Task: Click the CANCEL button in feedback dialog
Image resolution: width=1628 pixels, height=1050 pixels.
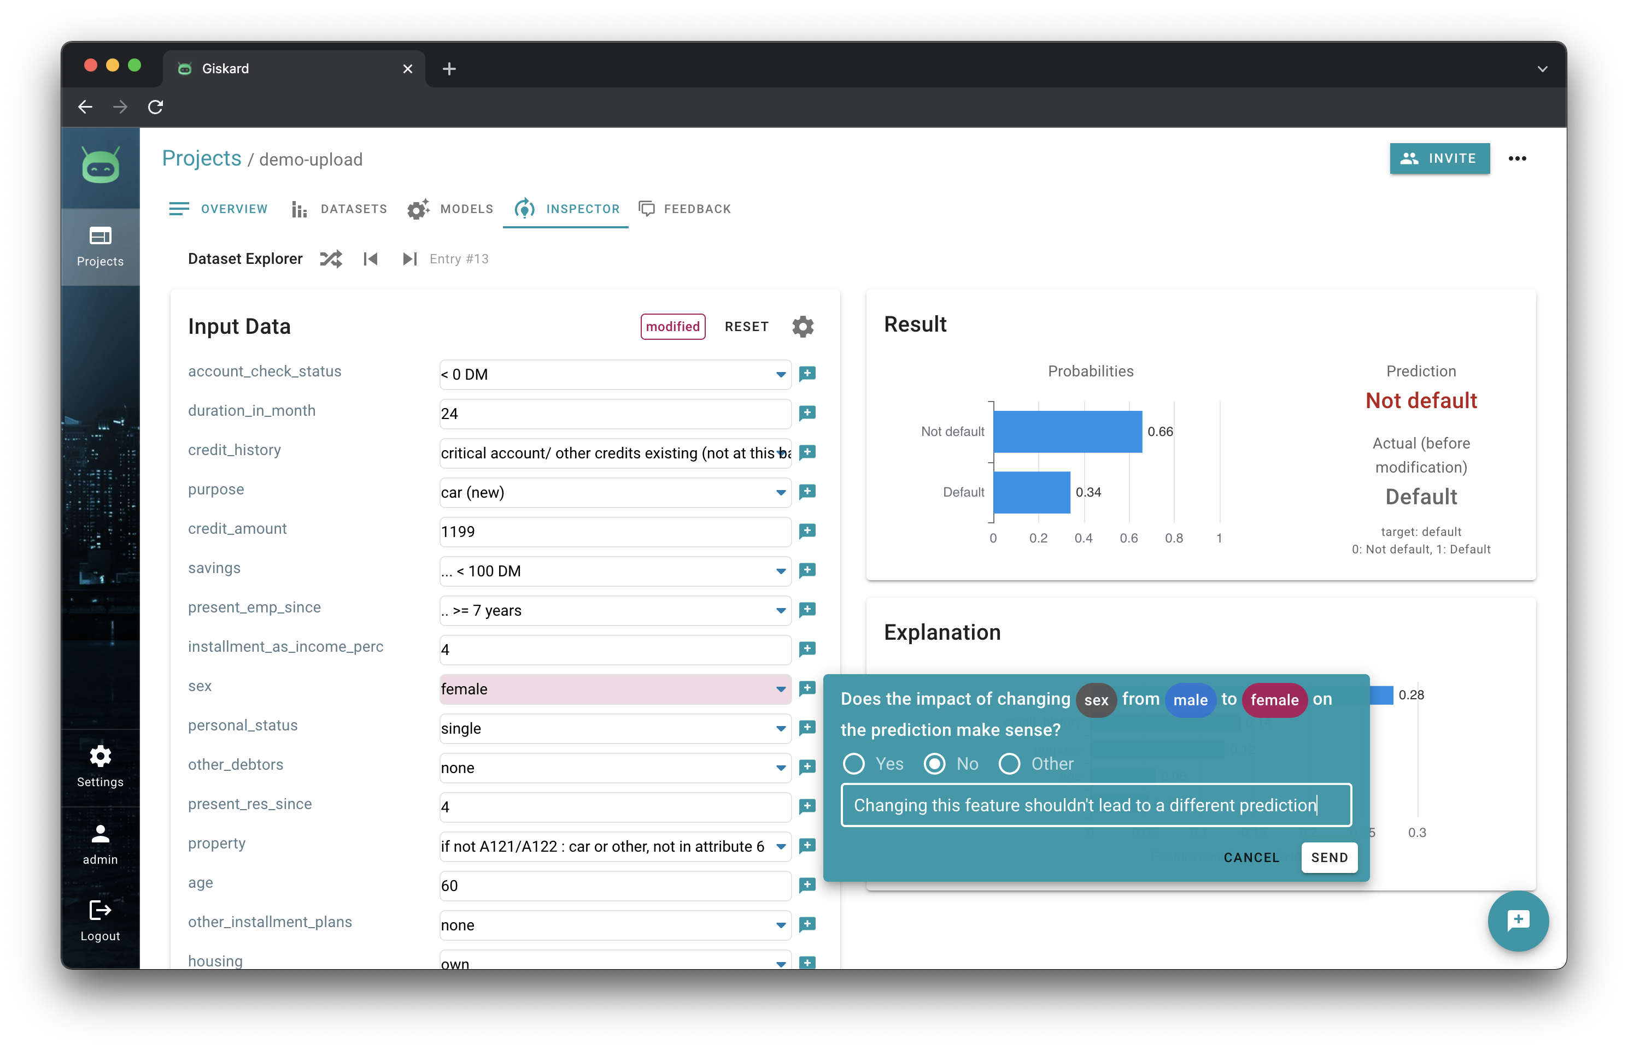Action: 1251,857
